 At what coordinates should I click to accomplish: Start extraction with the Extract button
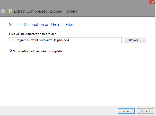click(126, 111)
